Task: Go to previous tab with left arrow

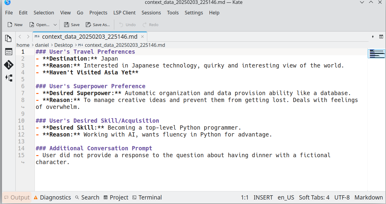Action: click(x=20, y=37)
